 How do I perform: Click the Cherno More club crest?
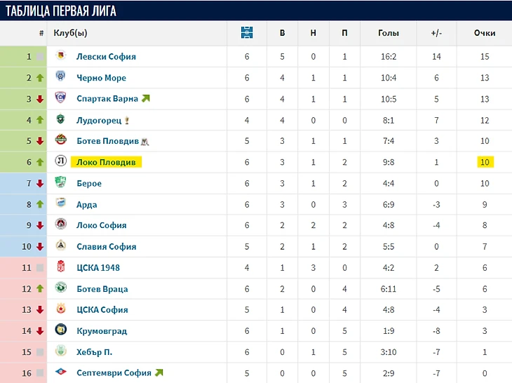(61, 76)
